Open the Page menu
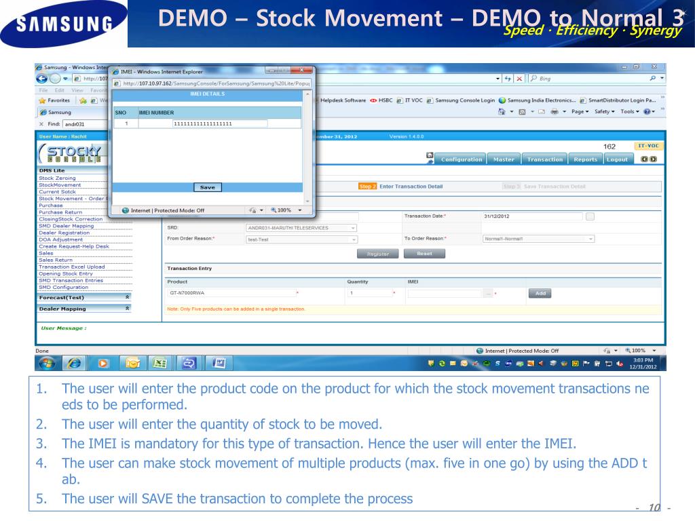The width and height of the screenshot is (695, 521). coord(580,112)
